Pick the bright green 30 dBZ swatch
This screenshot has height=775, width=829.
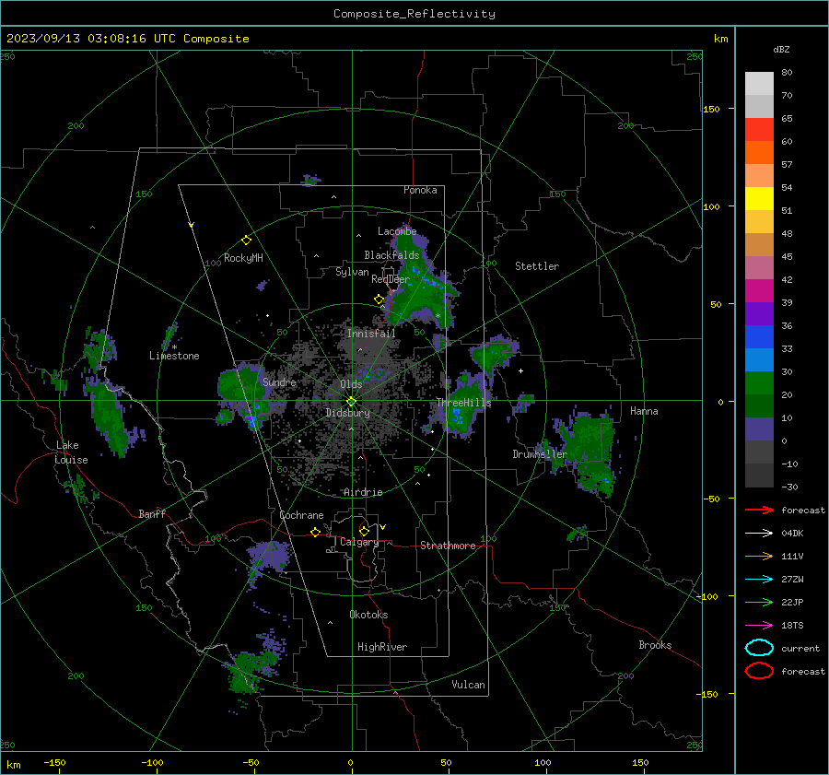759,383
